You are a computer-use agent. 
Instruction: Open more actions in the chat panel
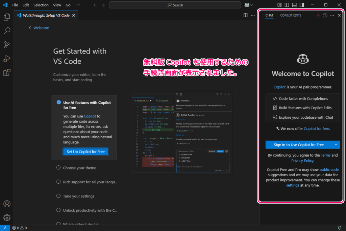(332, 15)
